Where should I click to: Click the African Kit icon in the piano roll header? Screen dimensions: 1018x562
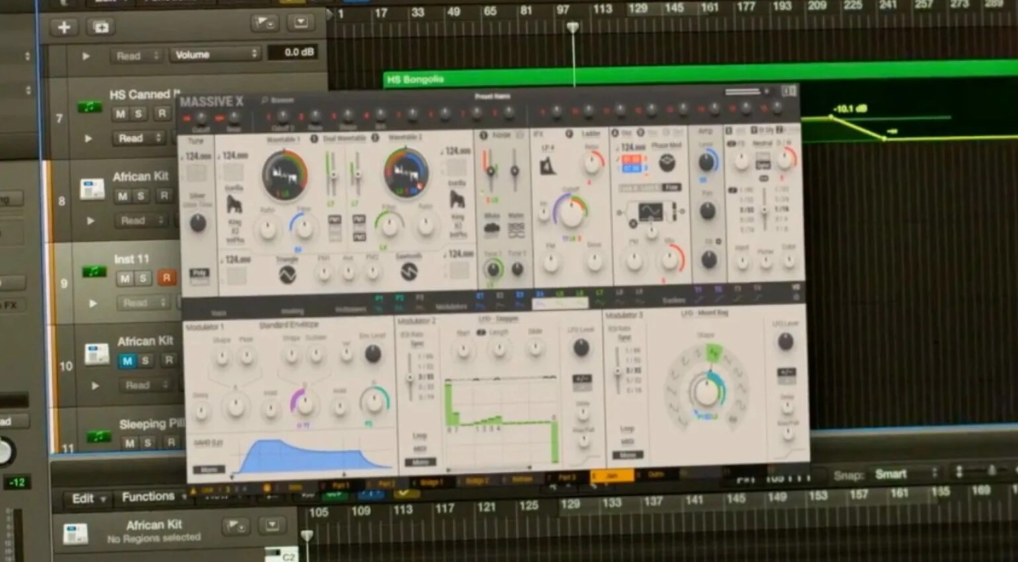click(x=75, y=534)
